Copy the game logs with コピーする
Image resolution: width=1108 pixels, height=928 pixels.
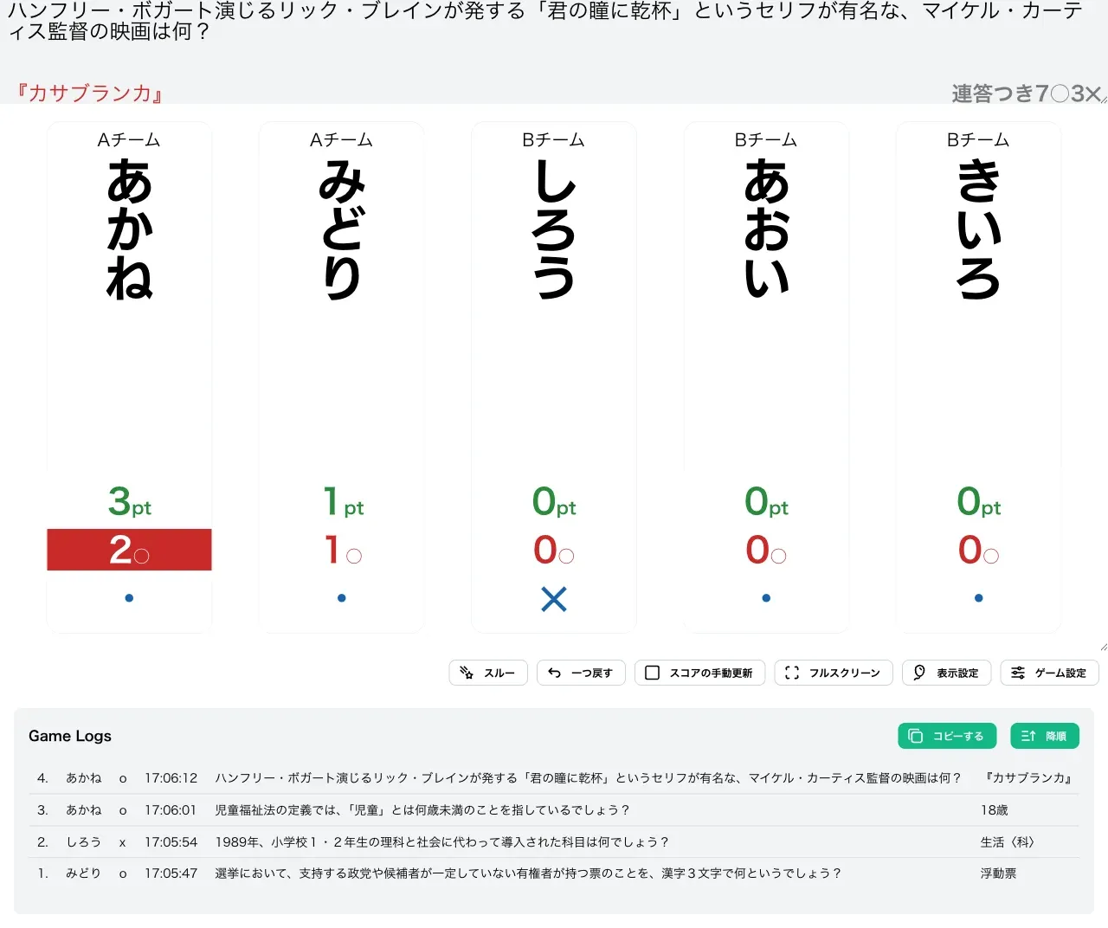947,736
